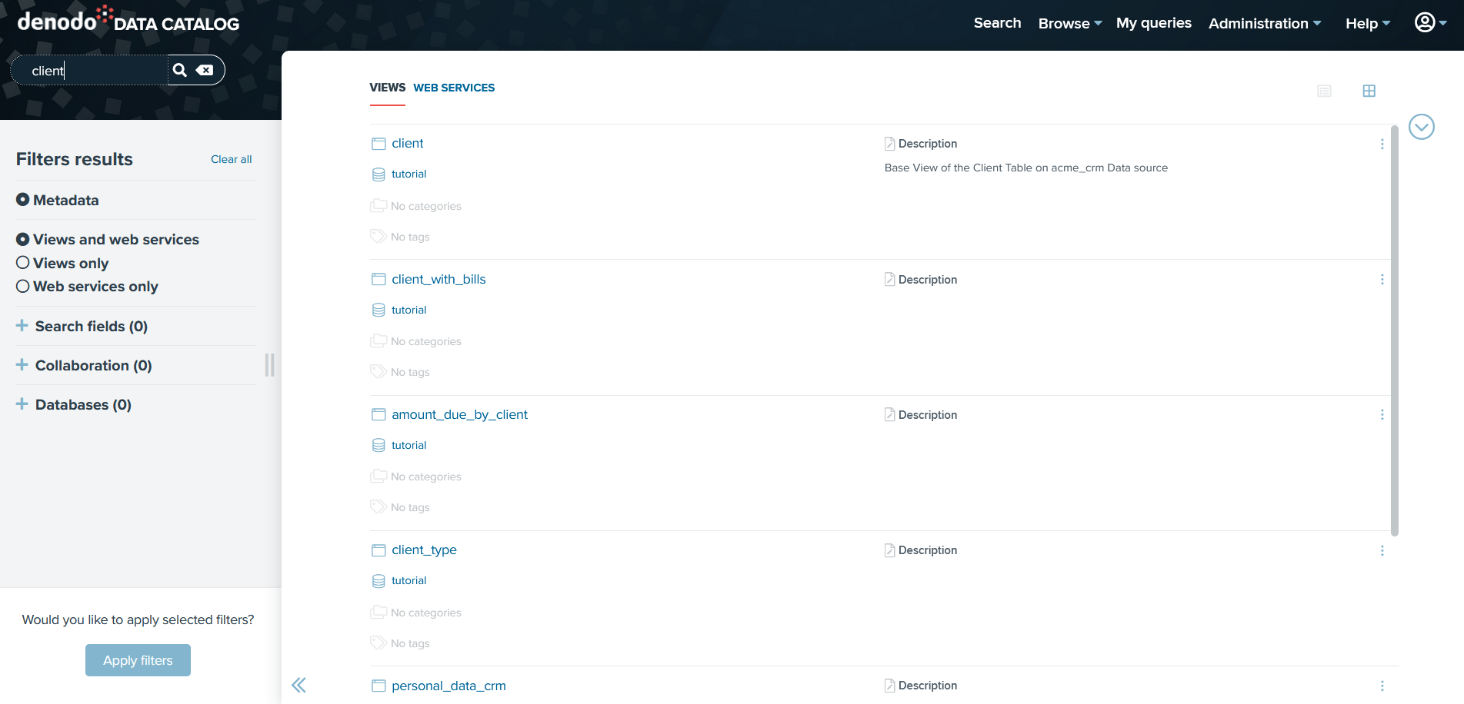The width and height of the screenshot is (1464, 704).
Task: Open the Browse dropdown menu
Action: [x=1070, y=23]
